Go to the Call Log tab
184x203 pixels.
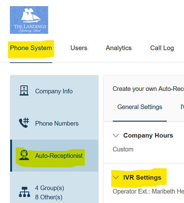[162, 48]
